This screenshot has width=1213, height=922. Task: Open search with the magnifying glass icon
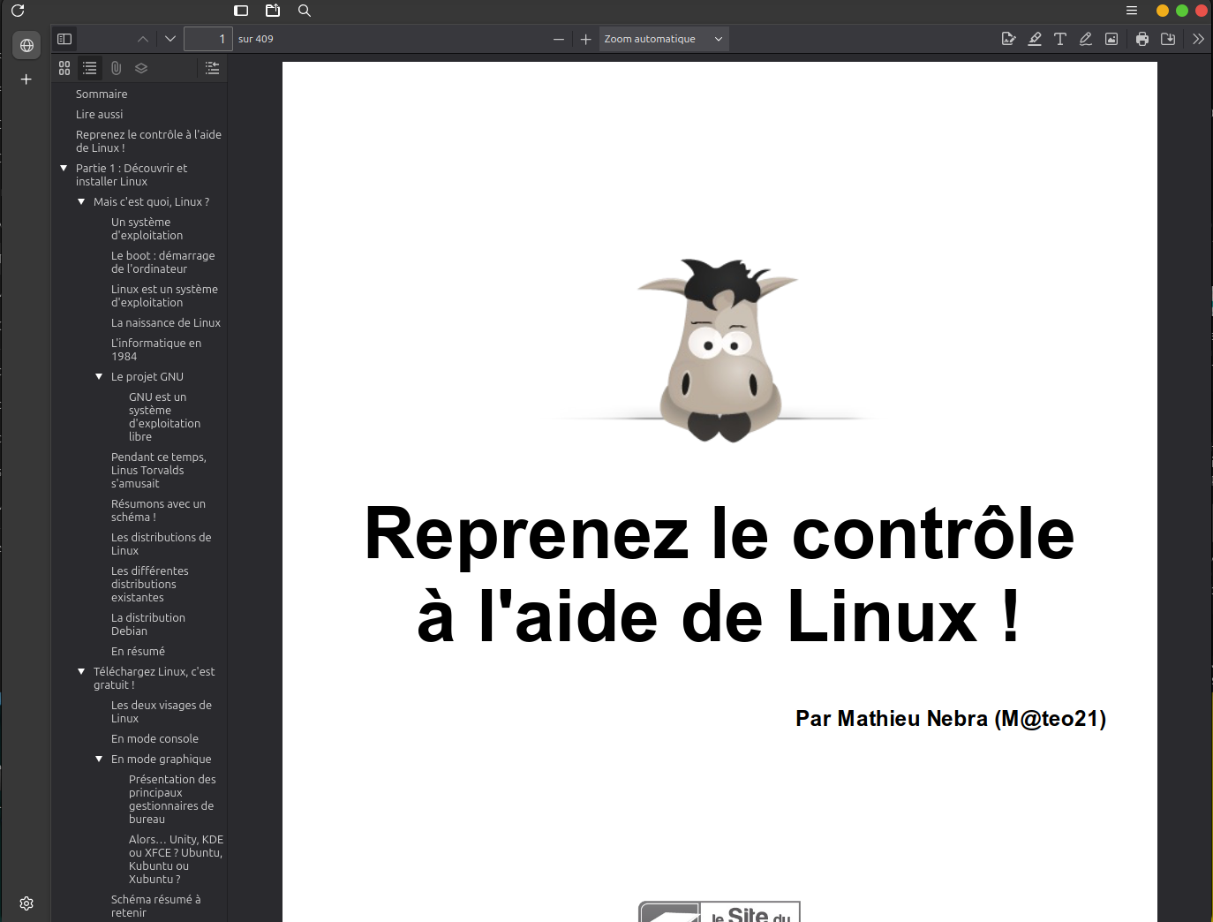[x=305, y=11]
